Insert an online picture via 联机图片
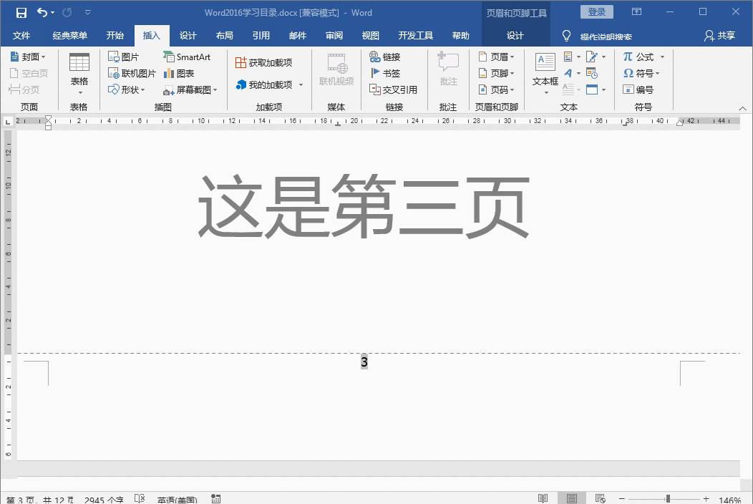The image size is (753, 504). pyautogui.click(x=132, y=74)
